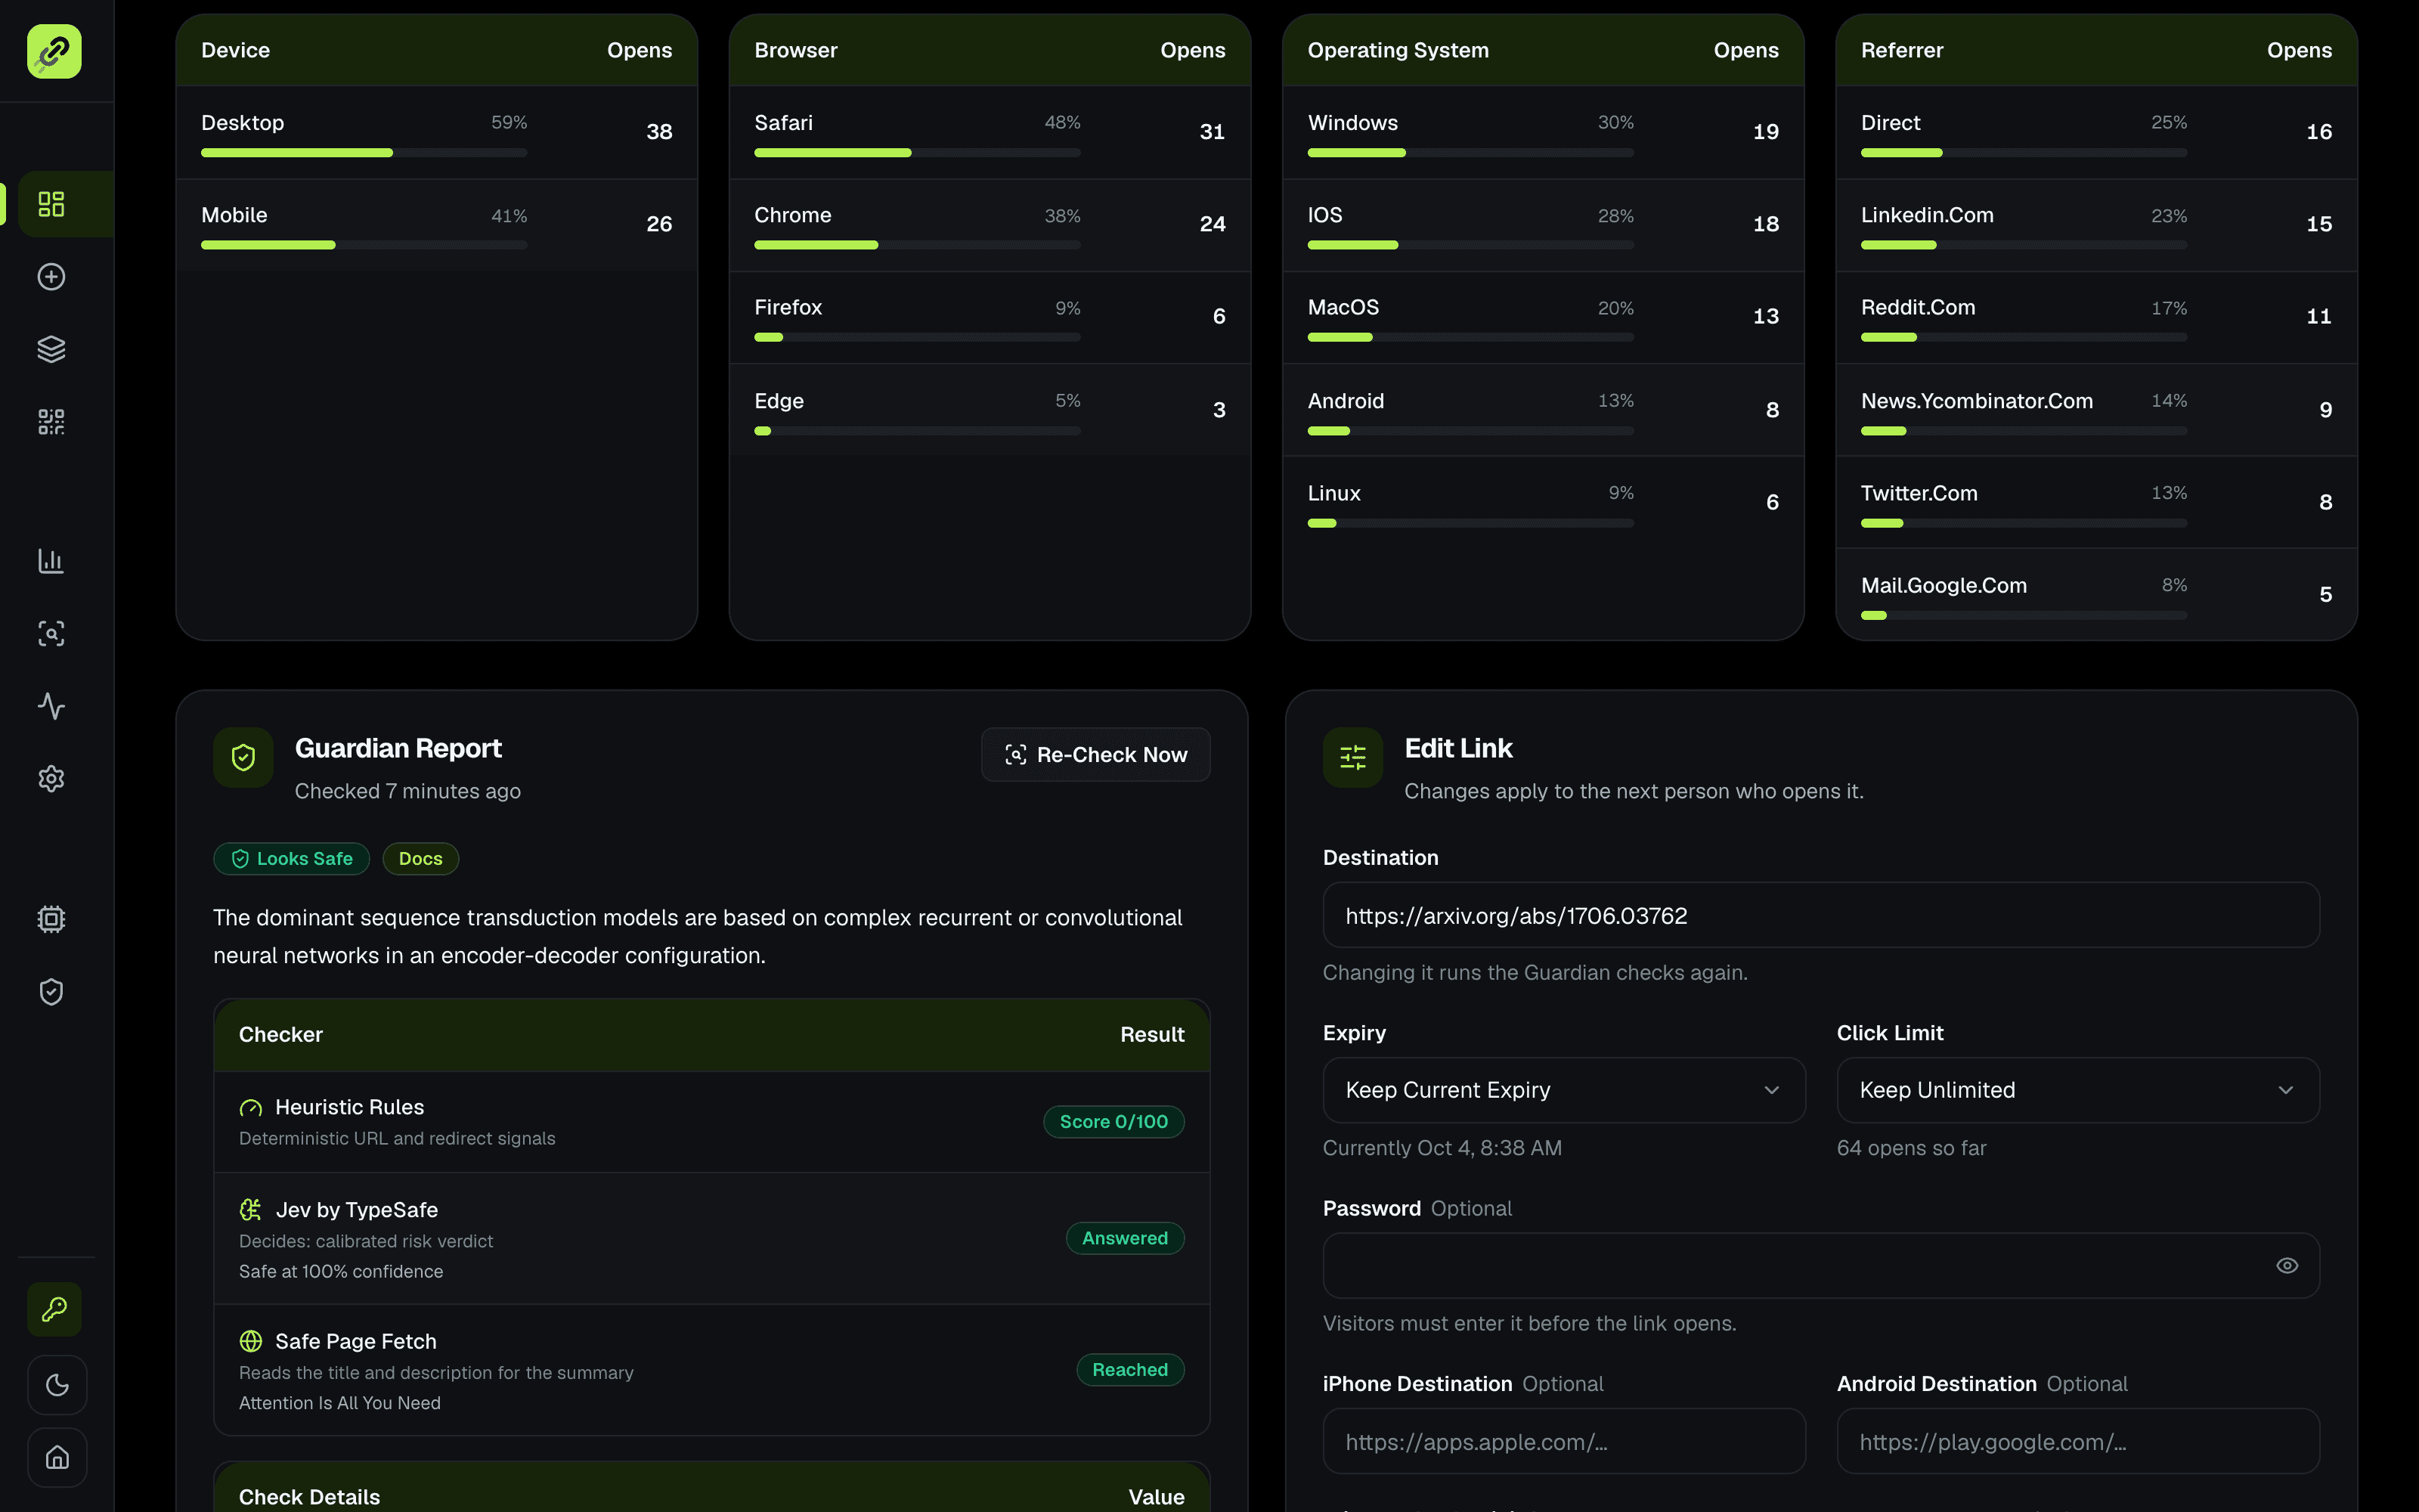Click the Answered badge for Jev by TypeSafe
The height and width of the screenshot is (1512, 2419).
pyautogui.click(x=1125, y=1238)
